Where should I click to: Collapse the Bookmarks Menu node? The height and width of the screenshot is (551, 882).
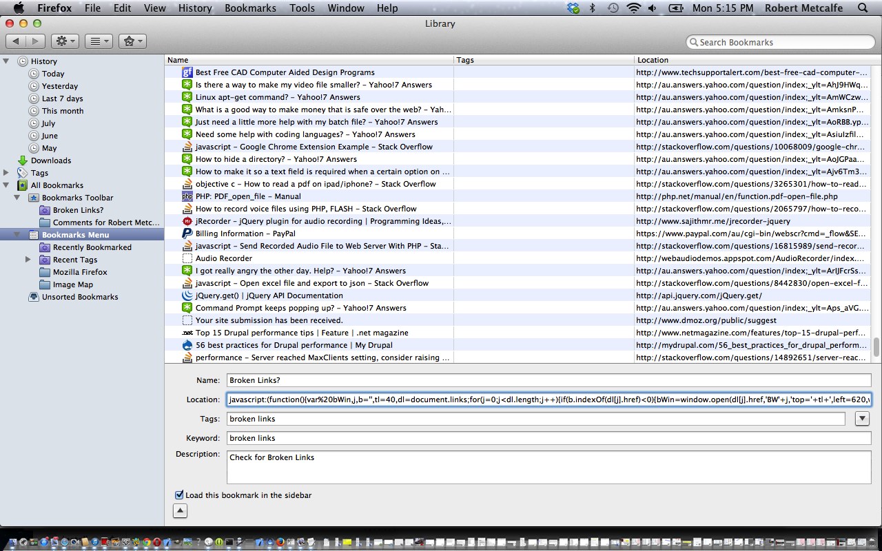click(x=17, y=235)
